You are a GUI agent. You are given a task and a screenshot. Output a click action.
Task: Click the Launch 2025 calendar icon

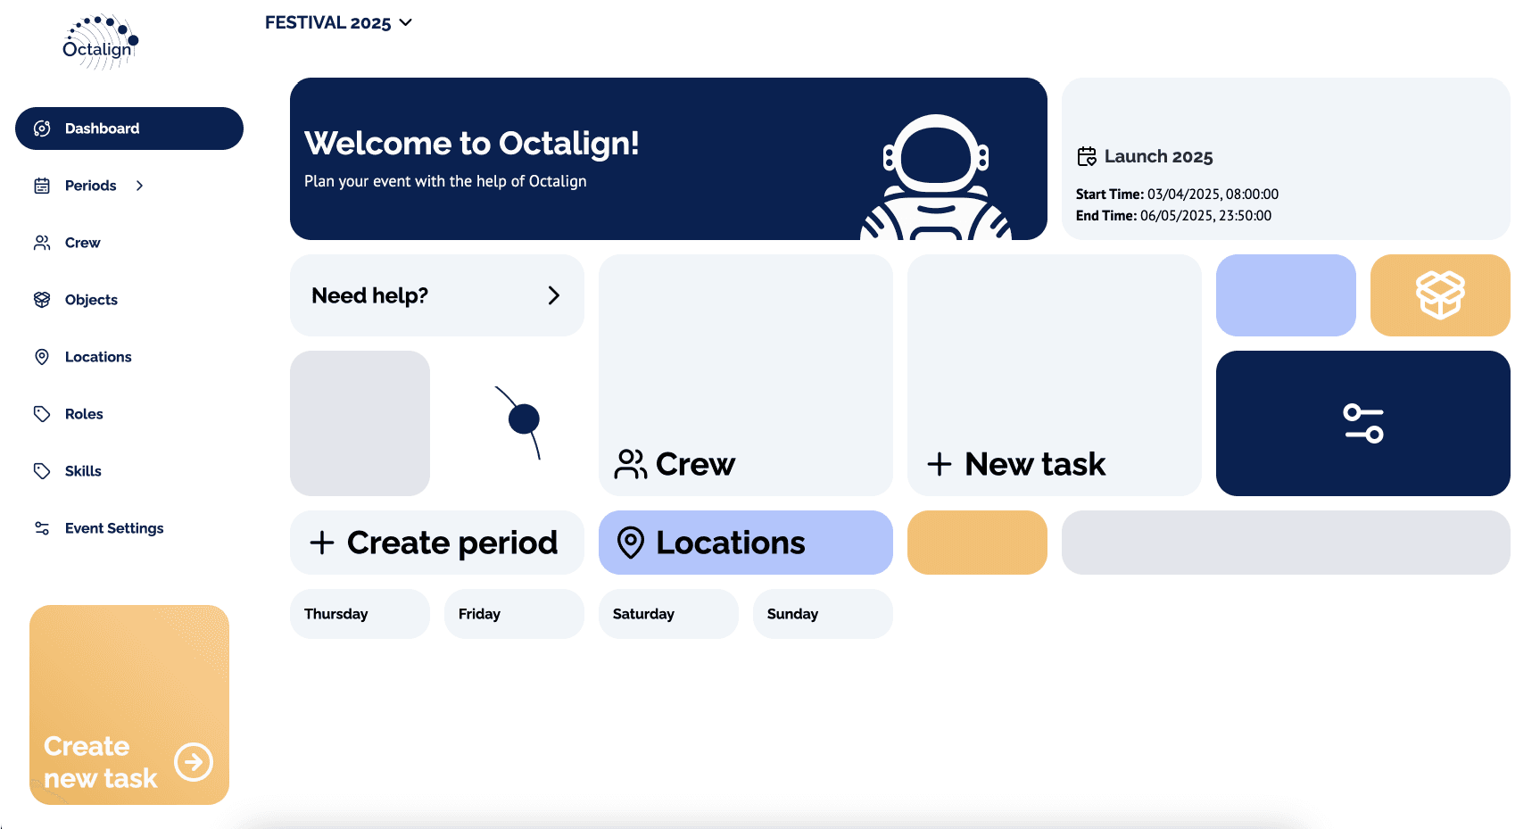[x=1086, y=157]
